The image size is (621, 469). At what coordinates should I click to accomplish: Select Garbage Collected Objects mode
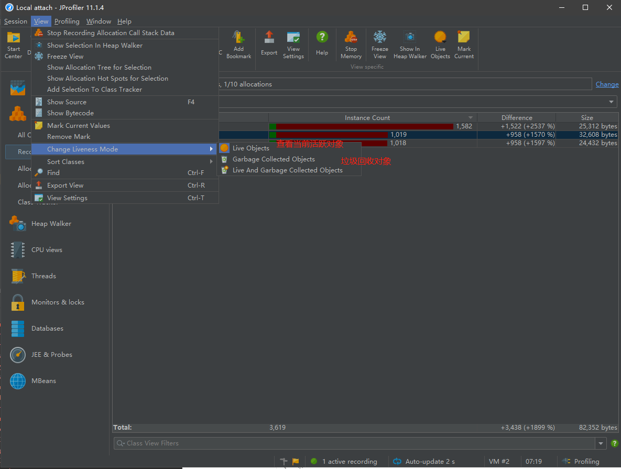[x=274, y=159]
